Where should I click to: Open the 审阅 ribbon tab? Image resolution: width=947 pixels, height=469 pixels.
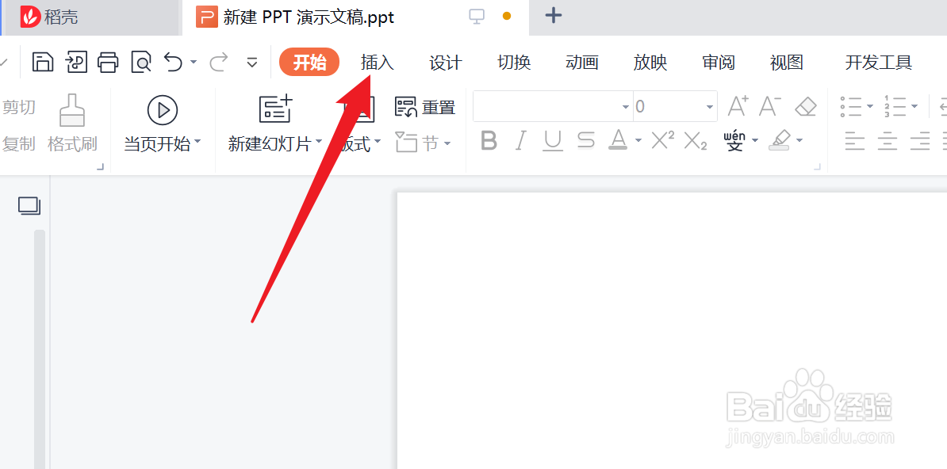coord(718,62)
